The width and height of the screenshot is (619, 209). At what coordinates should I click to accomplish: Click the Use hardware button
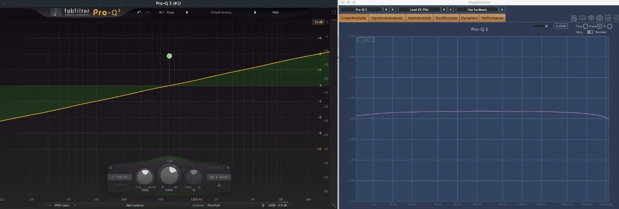coord(477,9)
